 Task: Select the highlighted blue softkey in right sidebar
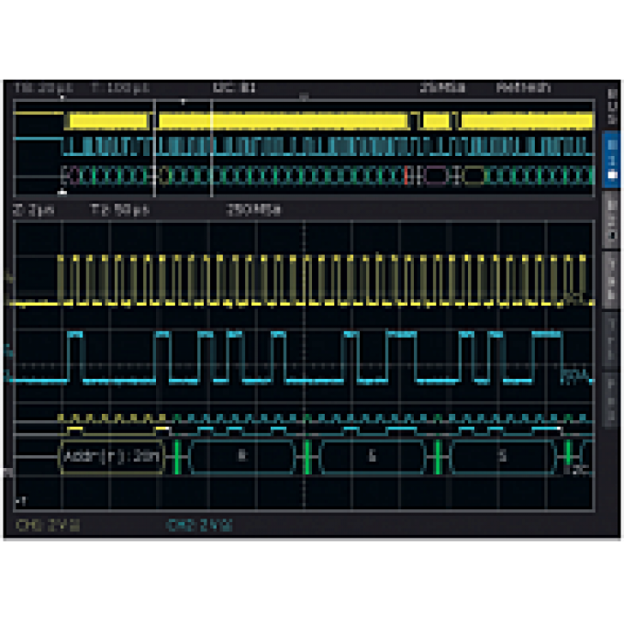pos(611,159)
